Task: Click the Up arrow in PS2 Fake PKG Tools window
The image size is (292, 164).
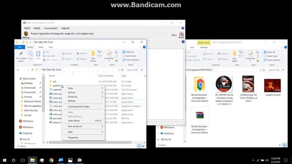Action: [x=32, y=70]
